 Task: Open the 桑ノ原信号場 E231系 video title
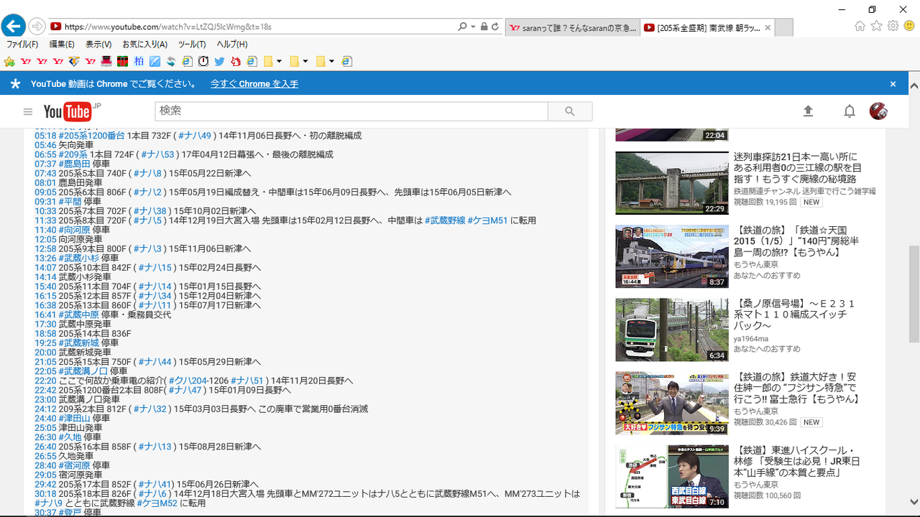(x=794, y=315)
